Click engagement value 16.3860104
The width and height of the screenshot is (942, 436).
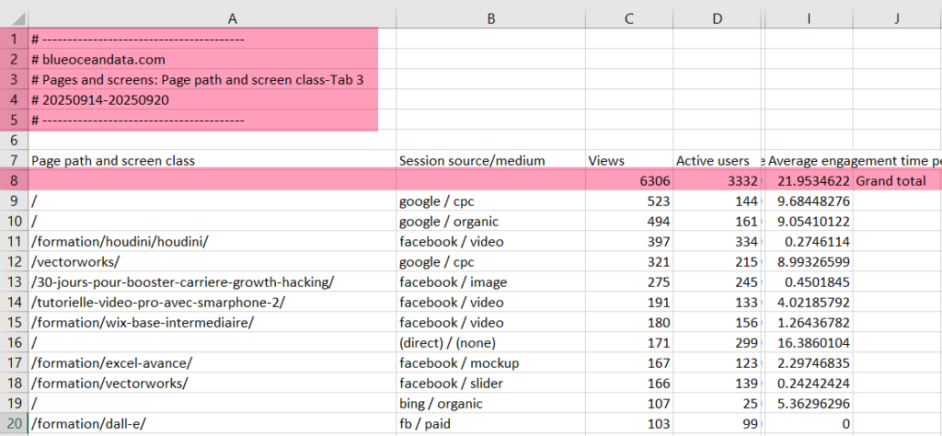[809, 343]
